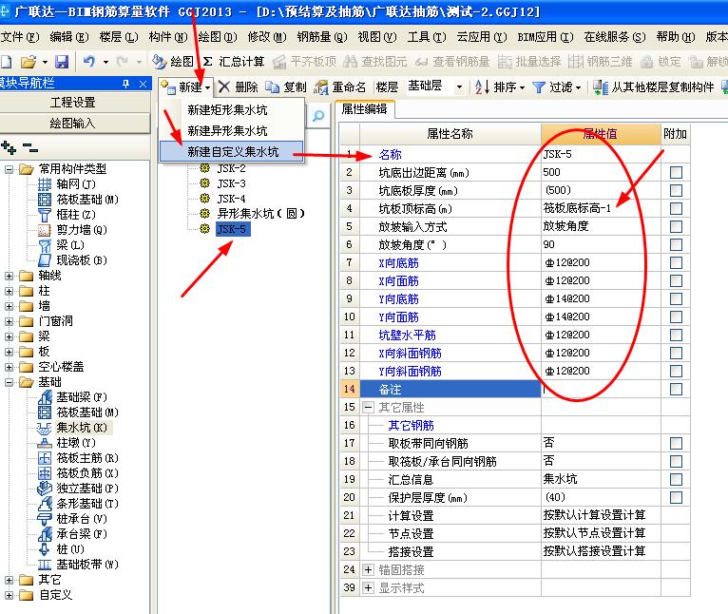728x614 pixels.
Task: Select 新建异形集水坑 menu entry
Action: click(x=227, y=131)
